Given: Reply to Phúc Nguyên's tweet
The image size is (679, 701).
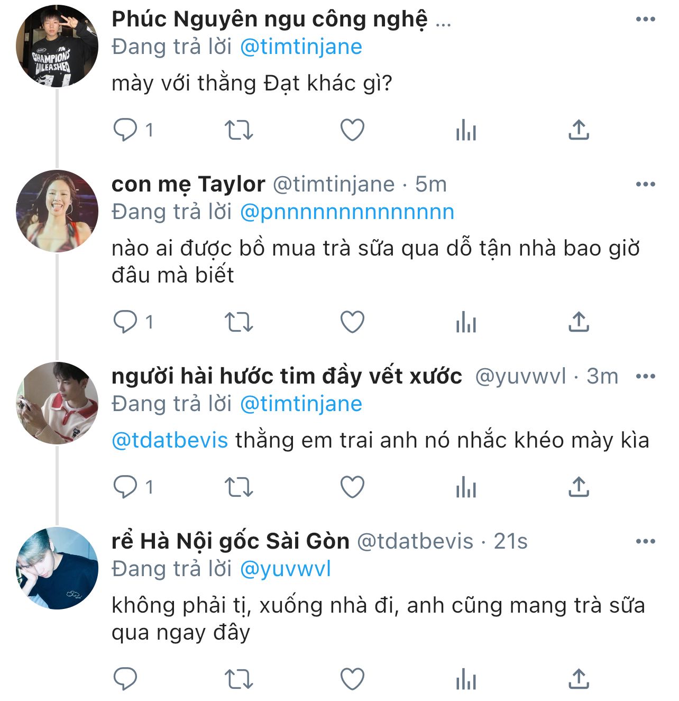Looking at the screenshot, I should [x=125, y=130].
